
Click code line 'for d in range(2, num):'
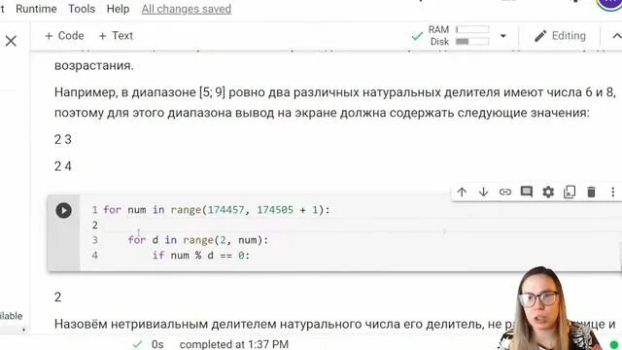(x=198, y=240)
